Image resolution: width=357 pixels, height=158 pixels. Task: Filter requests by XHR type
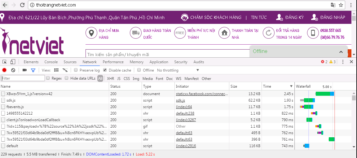coord(110,79)
